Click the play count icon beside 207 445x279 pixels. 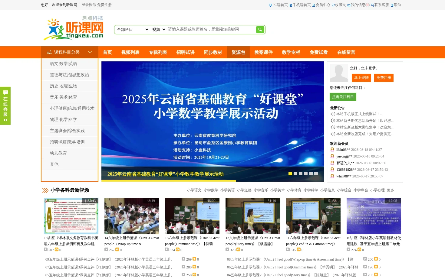point(46,250)
